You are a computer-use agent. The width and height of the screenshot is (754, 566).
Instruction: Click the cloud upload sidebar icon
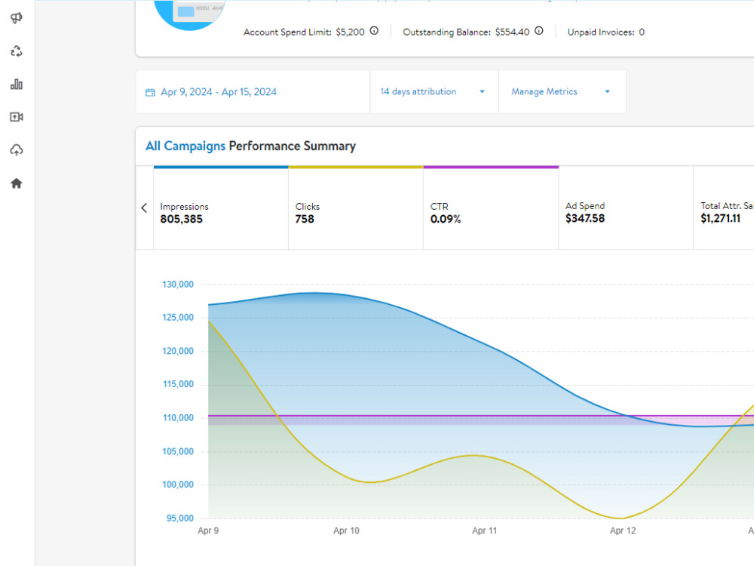(x=17, y=150)
